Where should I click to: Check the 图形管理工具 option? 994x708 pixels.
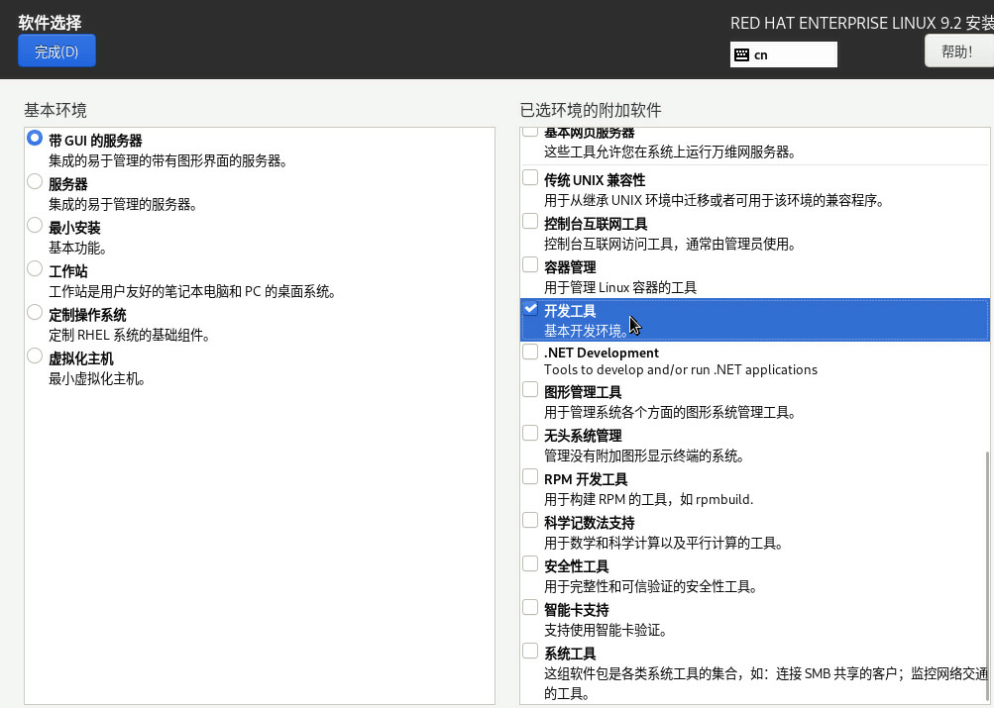530,390
